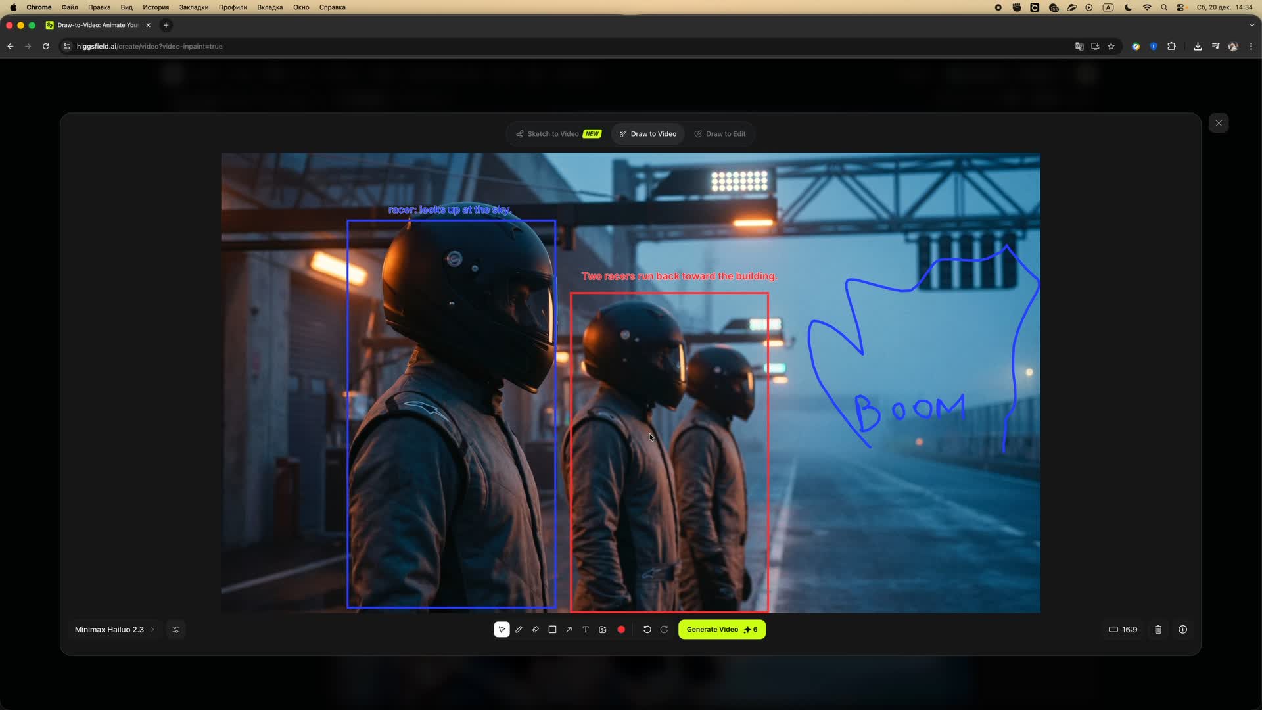Image resolution: width=1262 pixels, height=710 pixels.
Task: Select the rectangle shape tool
Action: (552, 630)
